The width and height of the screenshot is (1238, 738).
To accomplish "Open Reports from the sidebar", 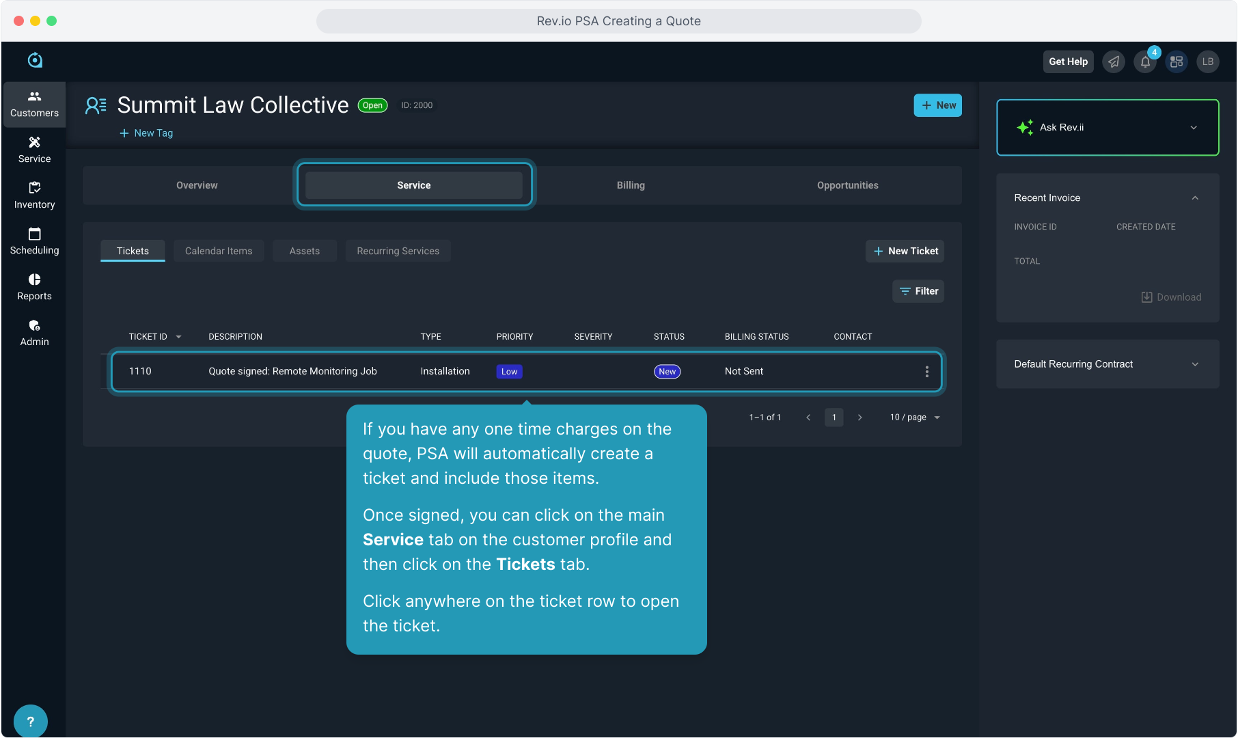I will coord(34,287).
